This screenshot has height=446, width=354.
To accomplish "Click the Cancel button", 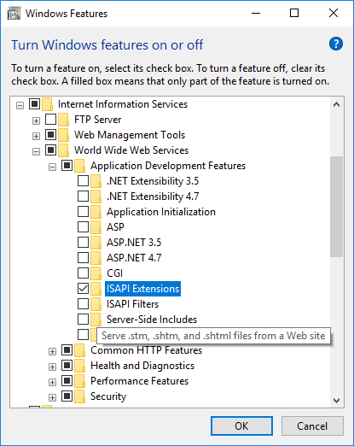I will tap(312, 426).
